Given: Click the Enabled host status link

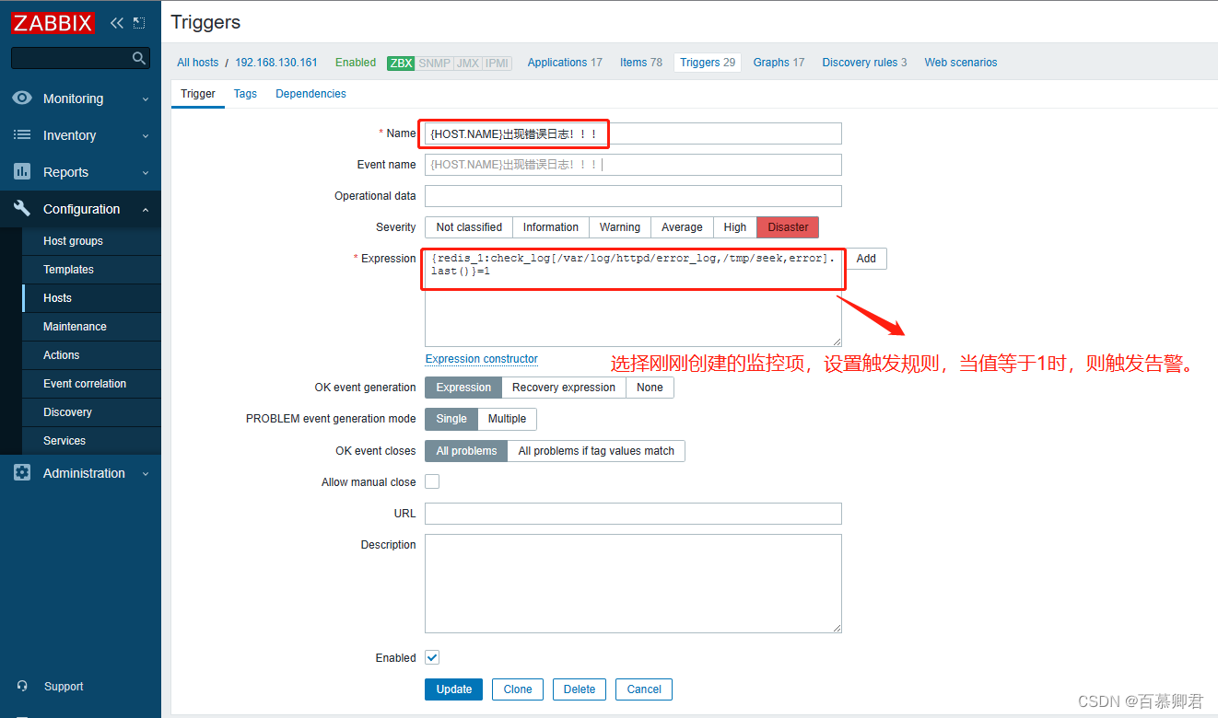Looking at the screenshot, I should point(356,63).
